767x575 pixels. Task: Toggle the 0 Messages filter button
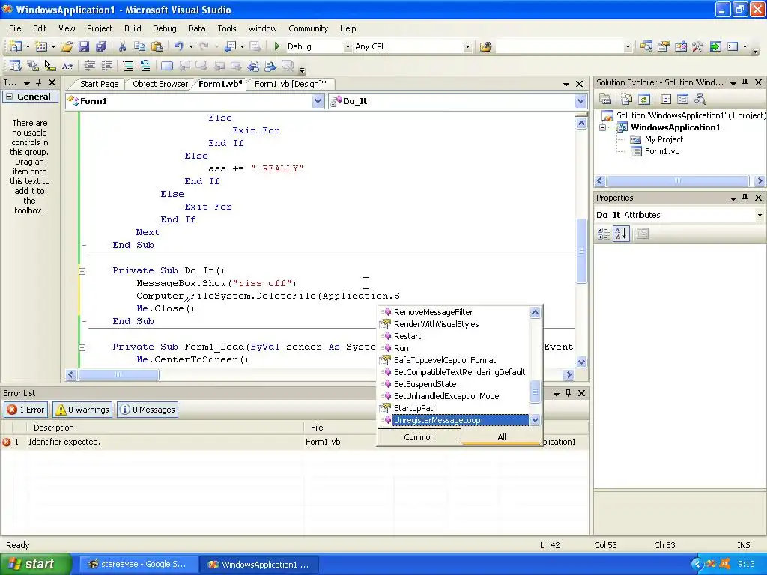(x=148, y=410)
